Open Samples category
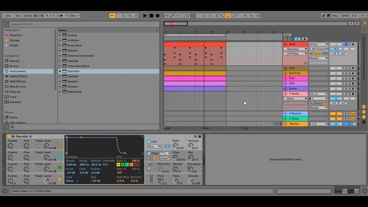Screen dimensions: 368x207 [x=15, y=102]
